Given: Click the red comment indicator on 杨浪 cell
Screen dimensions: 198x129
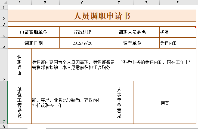Looking at the screenshot, I should coord(195,27).
